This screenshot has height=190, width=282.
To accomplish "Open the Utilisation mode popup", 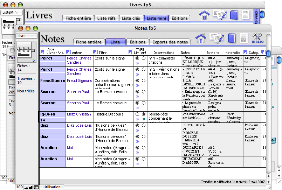I will 52,187.
